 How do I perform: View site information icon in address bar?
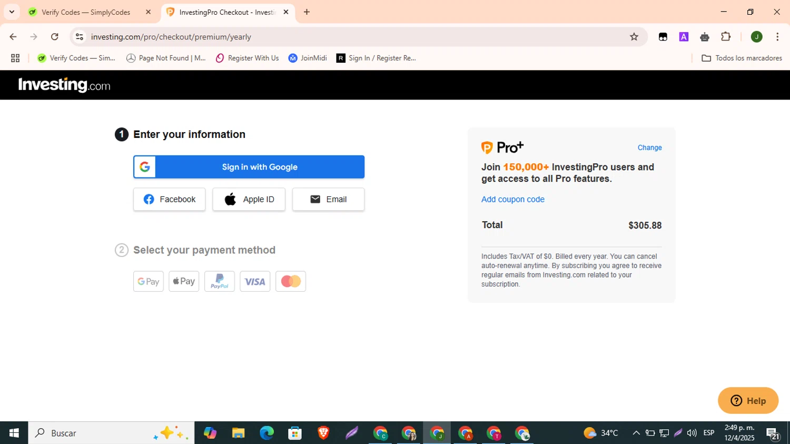tap(80, 37)
